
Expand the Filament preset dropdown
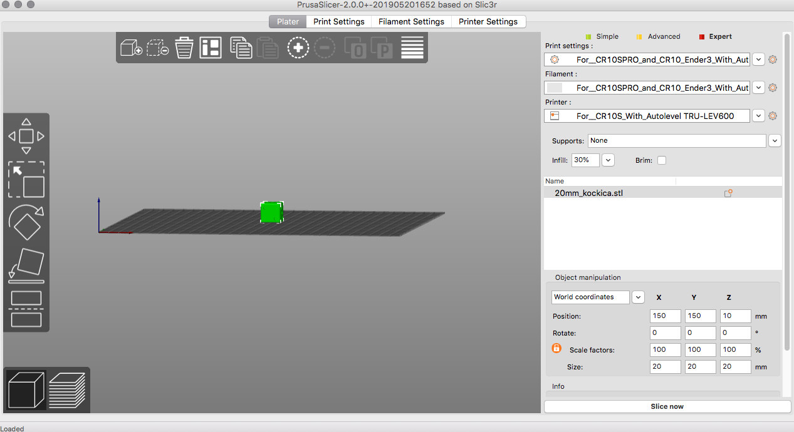[x=758, y=88]
